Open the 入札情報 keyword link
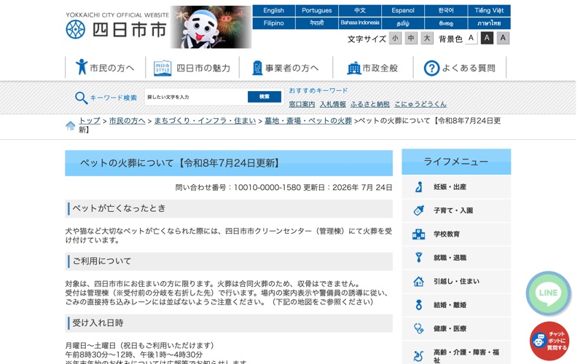The height and width of the screenshot is (364, 583). (333, 104)
